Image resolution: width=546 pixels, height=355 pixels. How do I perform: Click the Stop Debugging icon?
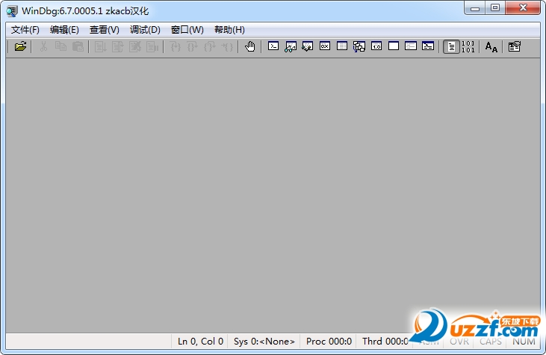click(x=134, y=46)
